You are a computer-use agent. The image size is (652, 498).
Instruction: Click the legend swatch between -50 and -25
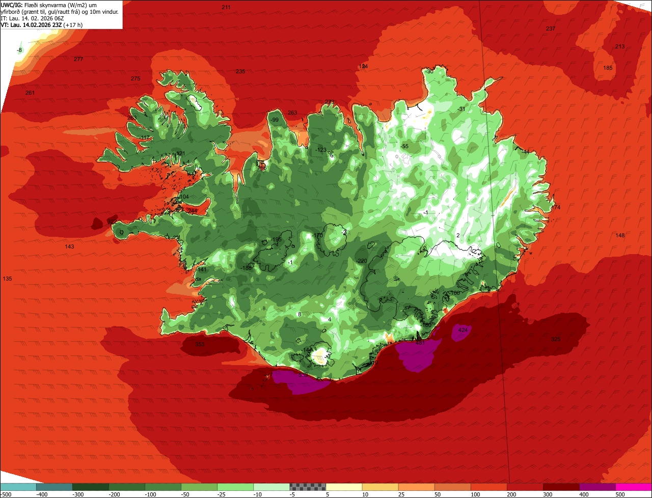[199, 487]
